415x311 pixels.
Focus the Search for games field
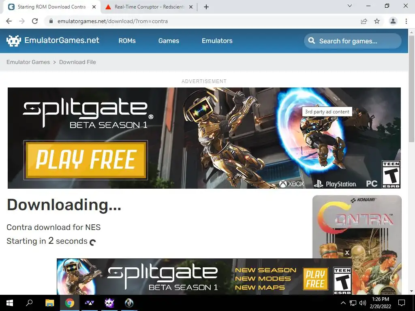353,41
